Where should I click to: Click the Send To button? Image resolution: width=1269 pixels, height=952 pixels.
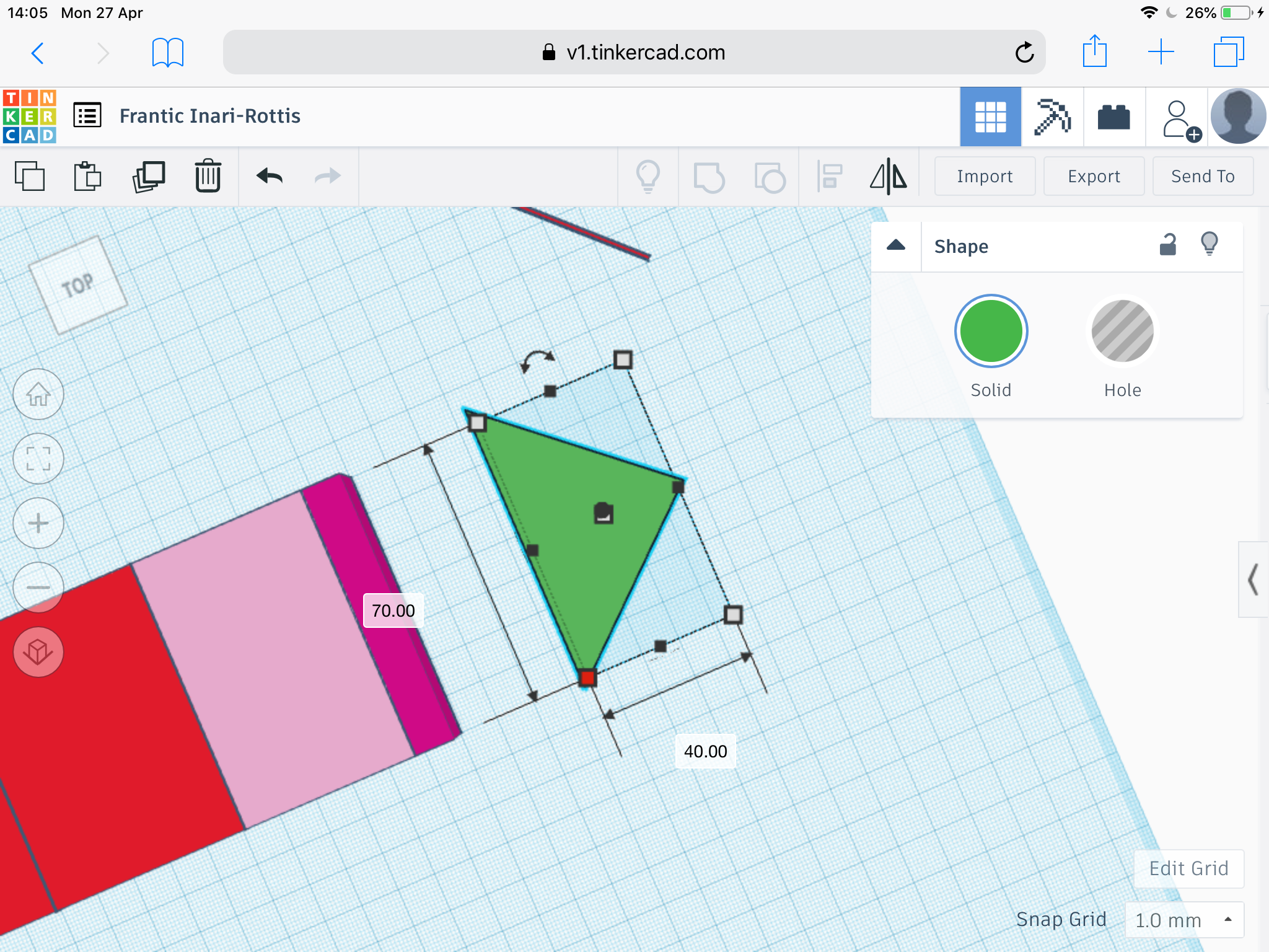[1203, 177]
